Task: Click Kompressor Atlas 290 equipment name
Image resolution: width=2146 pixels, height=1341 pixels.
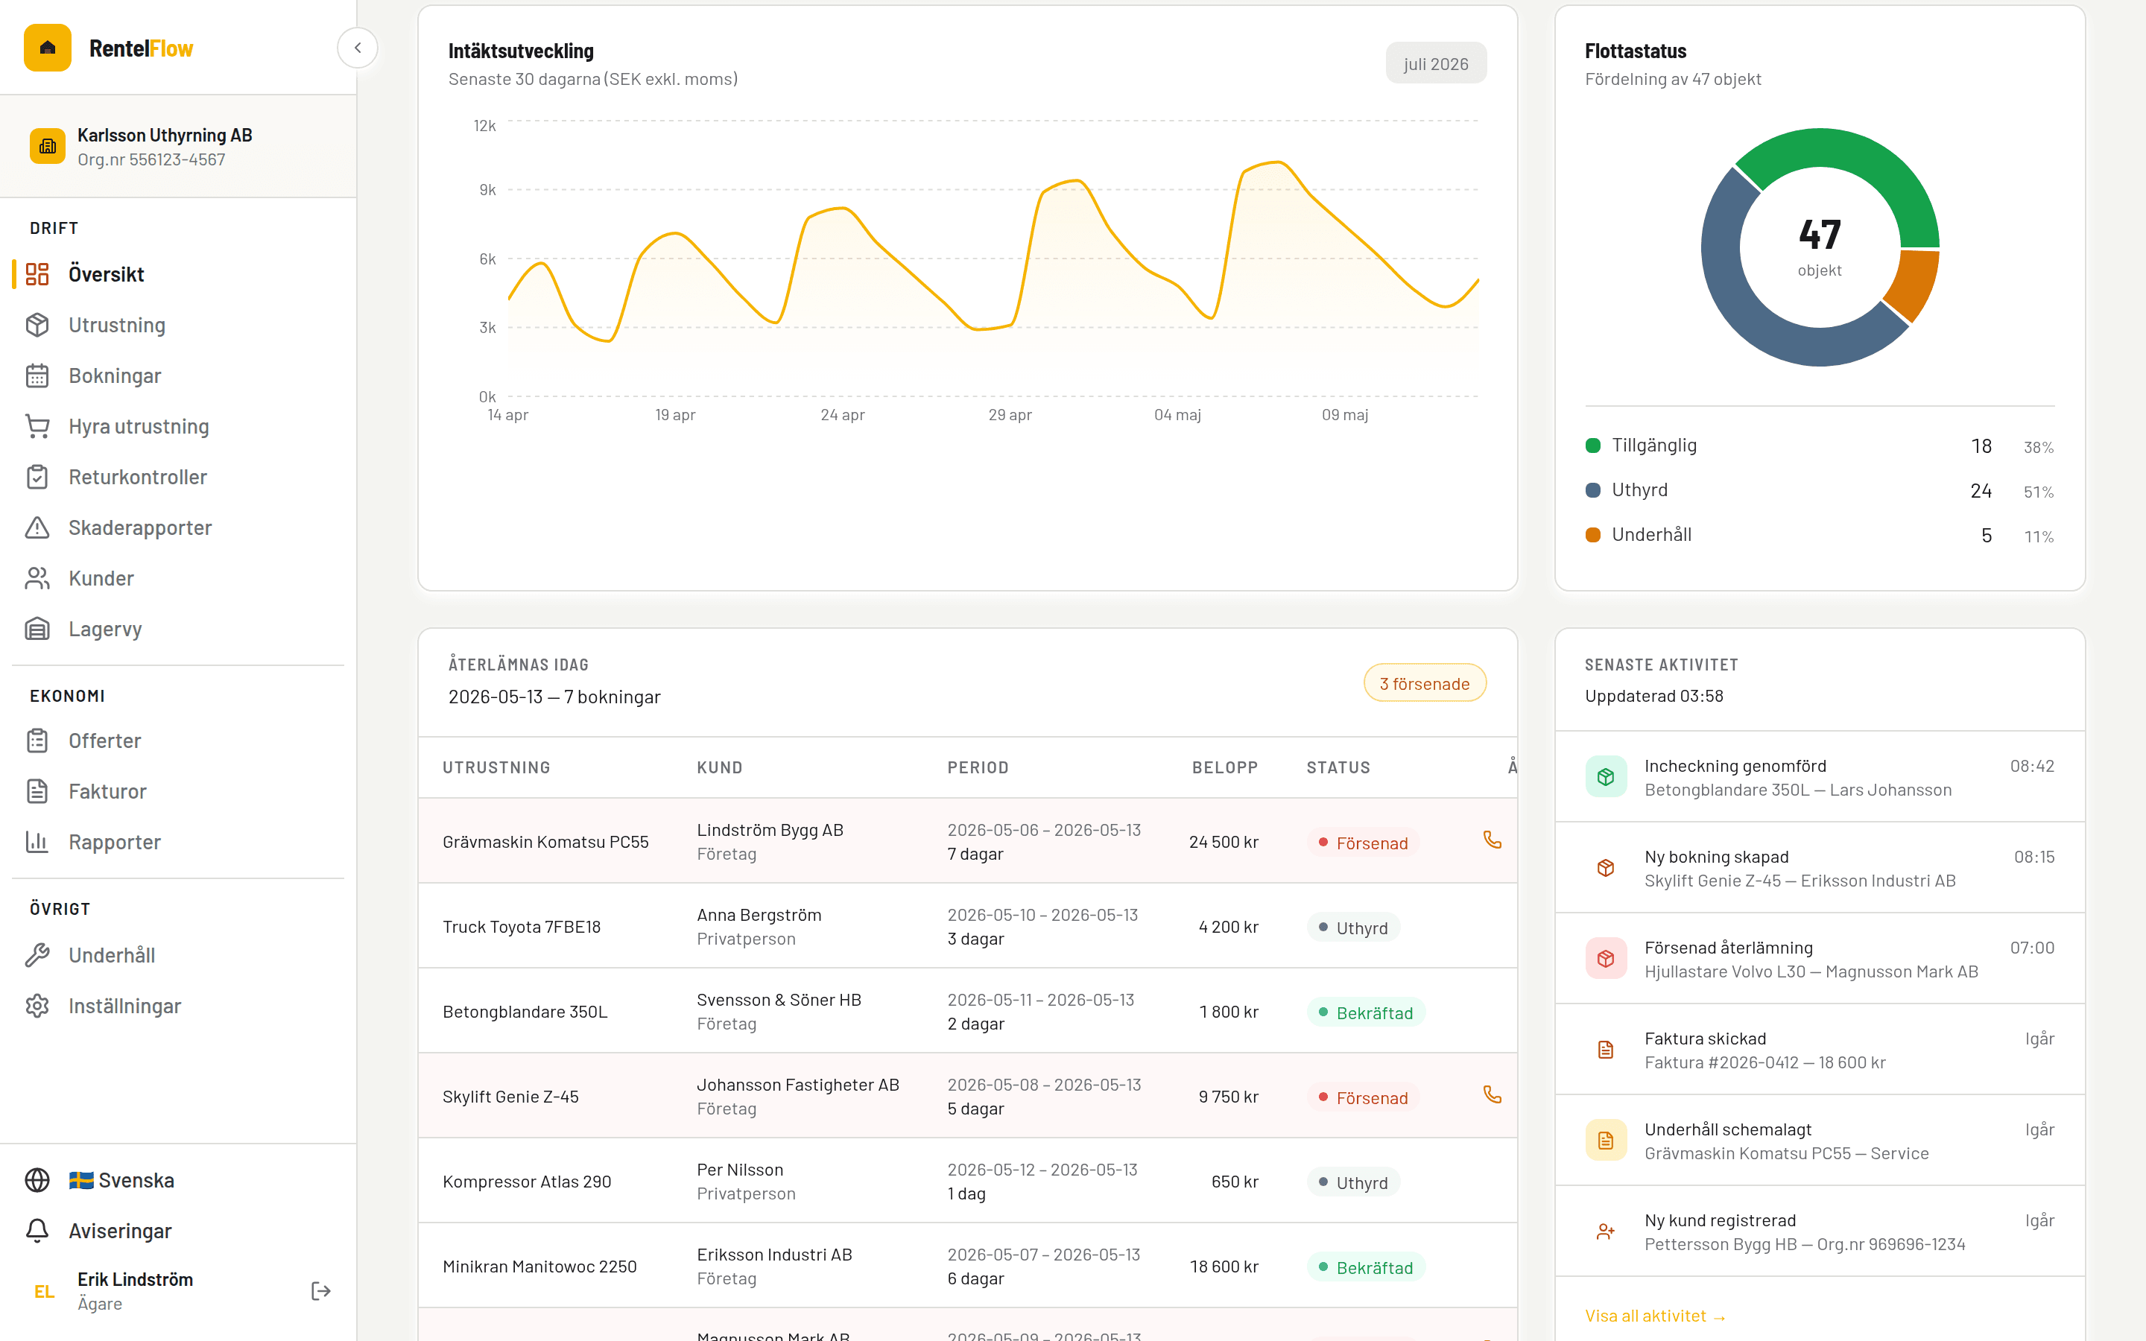Action: 527,1182
